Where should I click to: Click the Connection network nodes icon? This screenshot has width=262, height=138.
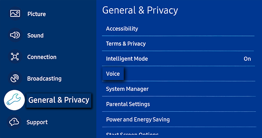tap(15, 57)
